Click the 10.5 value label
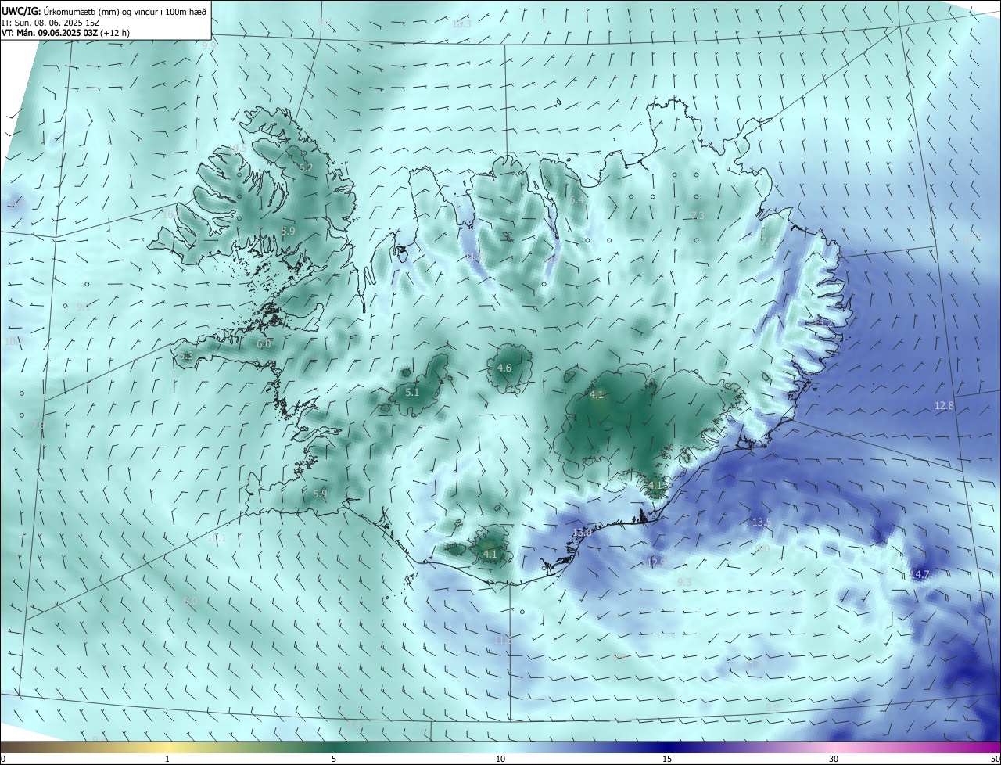Image resolution: width=1001 pixels, height=765 pixels. 237,149
